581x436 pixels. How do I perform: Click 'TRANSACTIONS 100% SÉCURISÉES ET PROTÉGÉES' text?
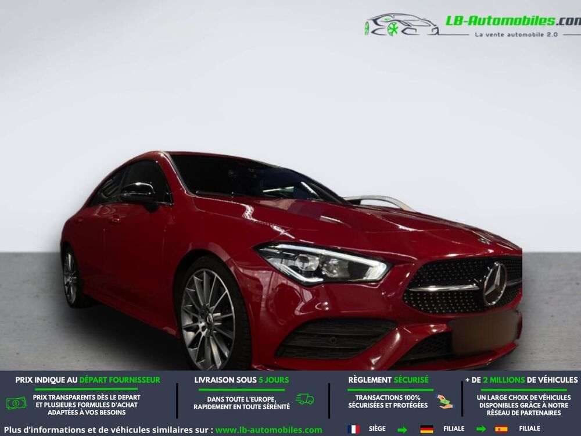tap(388, 402)
